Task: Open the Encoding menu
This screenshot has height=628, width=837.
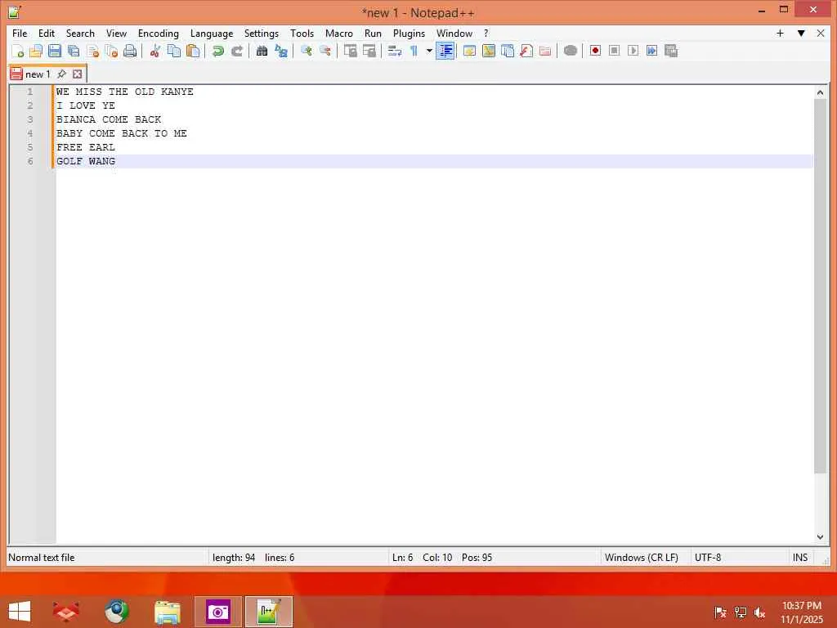Action: (x=159, y=33)
